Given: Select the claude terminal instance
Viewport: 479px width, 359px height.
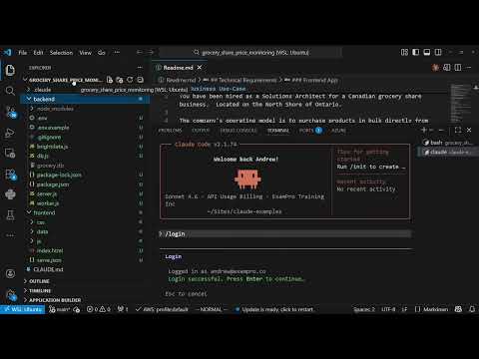Looking at the screenshot, I should 447,152.
